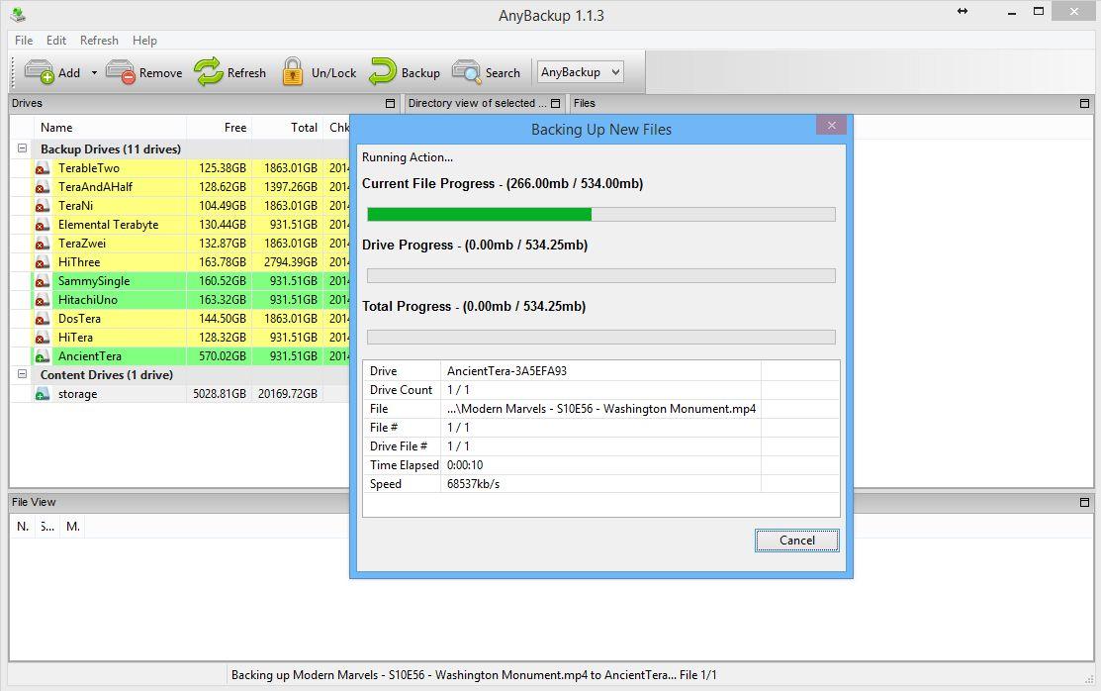Select the storage drive name
This screenshot has width=1101, height=691.
tap(77, 394)
